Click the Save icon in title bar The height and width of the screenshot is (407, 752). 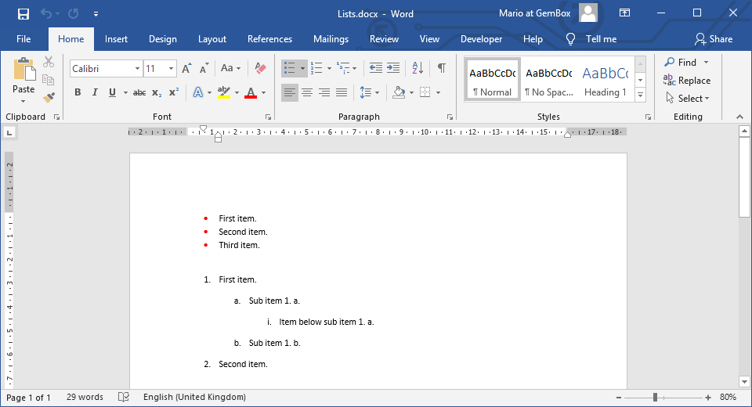23,13
